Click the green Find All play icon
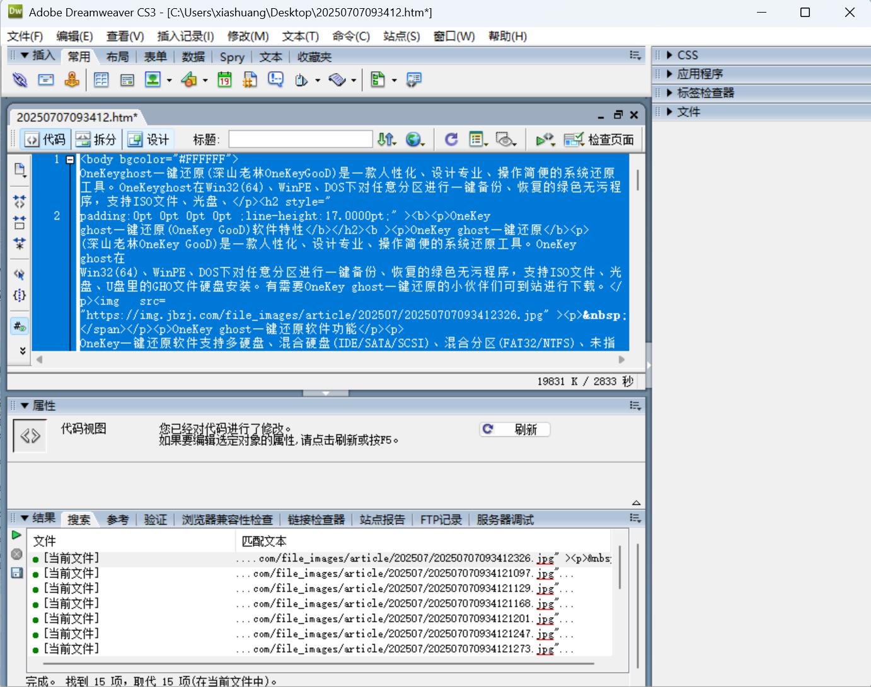871x687 pixels. (x=17, y=535)
